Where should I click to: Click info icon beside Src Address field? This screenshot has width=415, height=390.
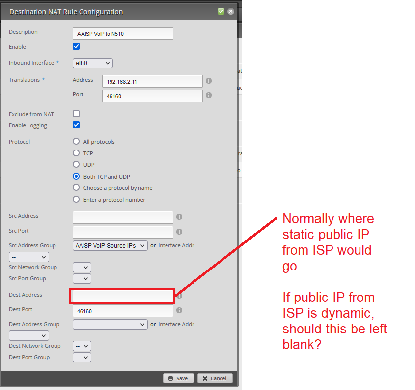179,217
